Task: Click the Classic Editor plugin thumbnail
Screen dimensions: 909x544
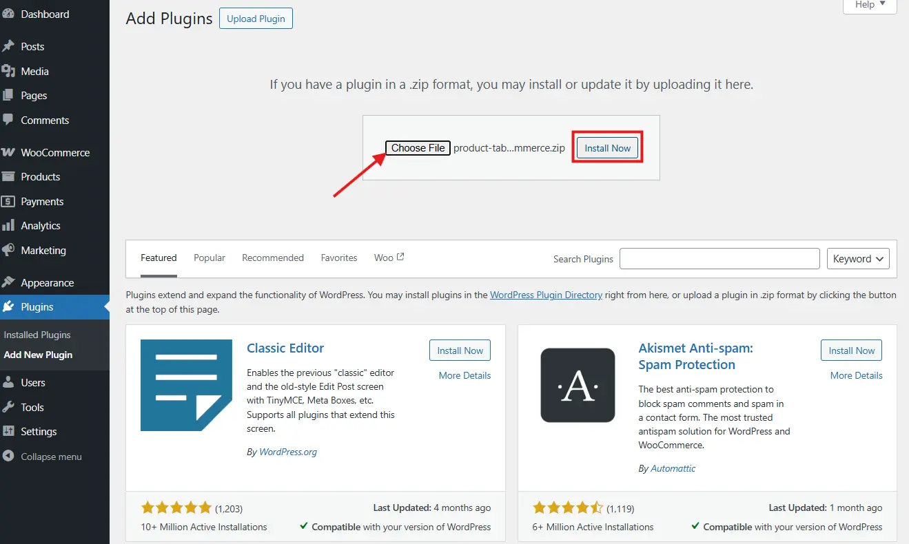Action: pos(186,385)
